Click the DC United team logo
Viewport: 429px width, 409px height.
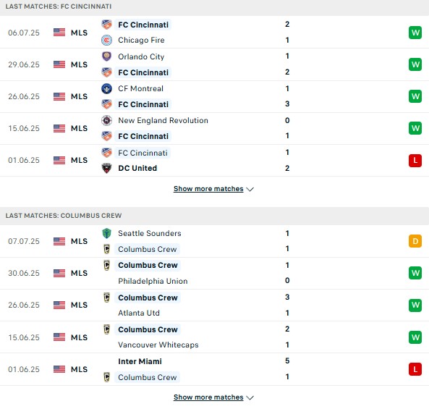pos(106,168)
